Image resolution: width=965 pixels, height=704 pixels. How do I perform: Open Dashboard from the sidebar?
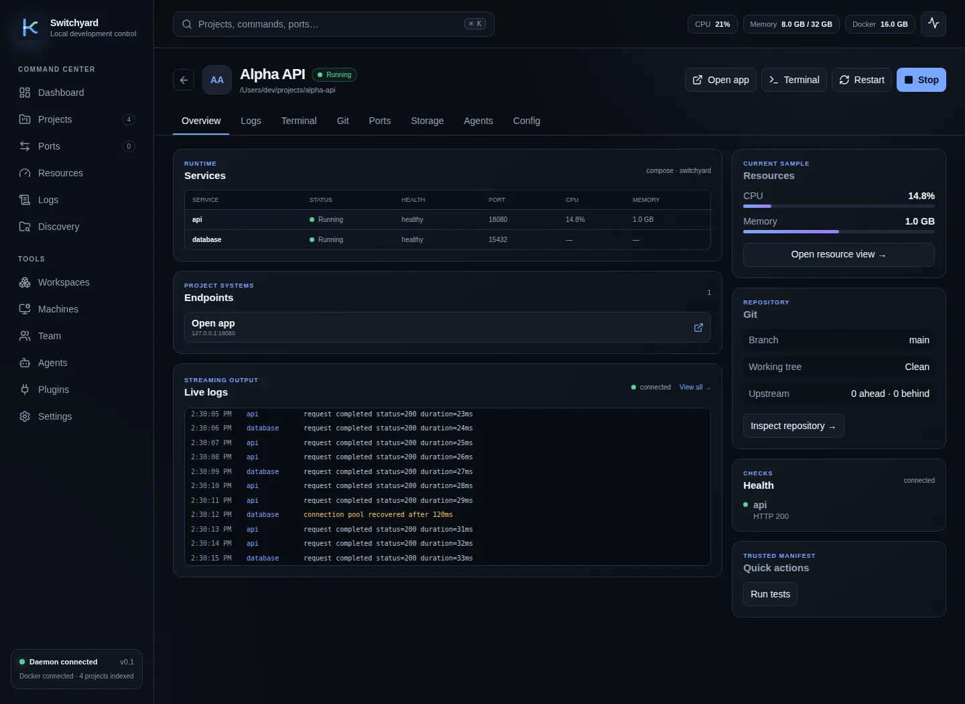tap(76, 93)
